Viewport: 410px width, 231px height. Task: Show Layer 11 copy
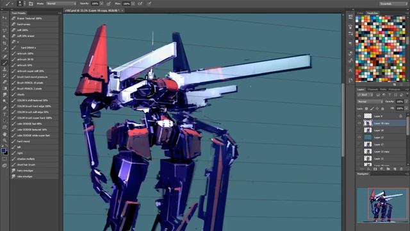tap(359, 151)
